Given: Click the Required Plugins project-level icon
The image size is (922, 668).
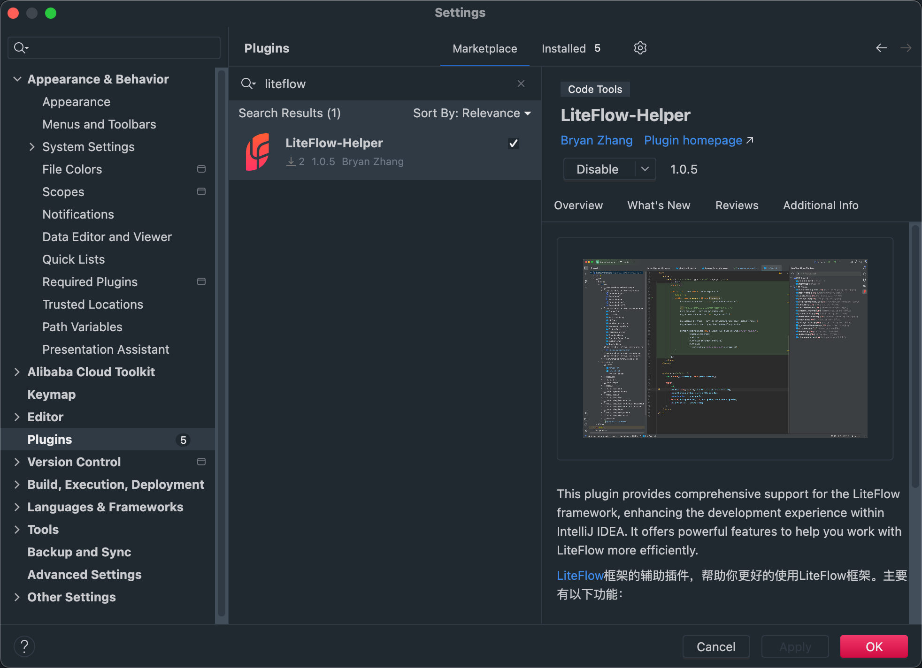Looking at the screenshot, I should 201,281.
